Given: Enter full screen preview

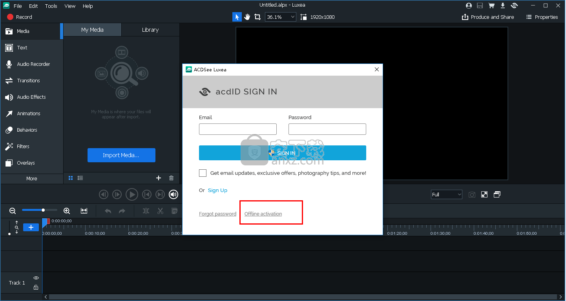Looking at the screenshot, I should click(484, 194).
